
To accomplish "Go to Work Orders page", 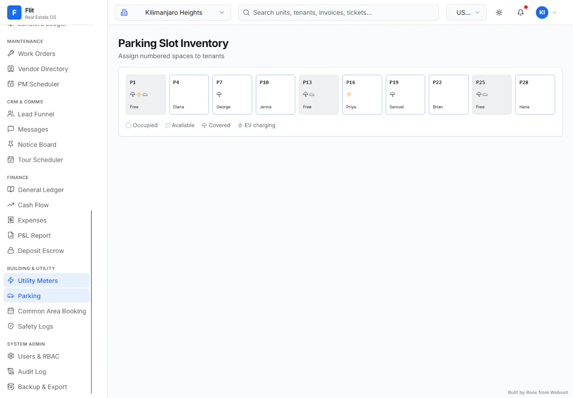I will coord(47,54).
